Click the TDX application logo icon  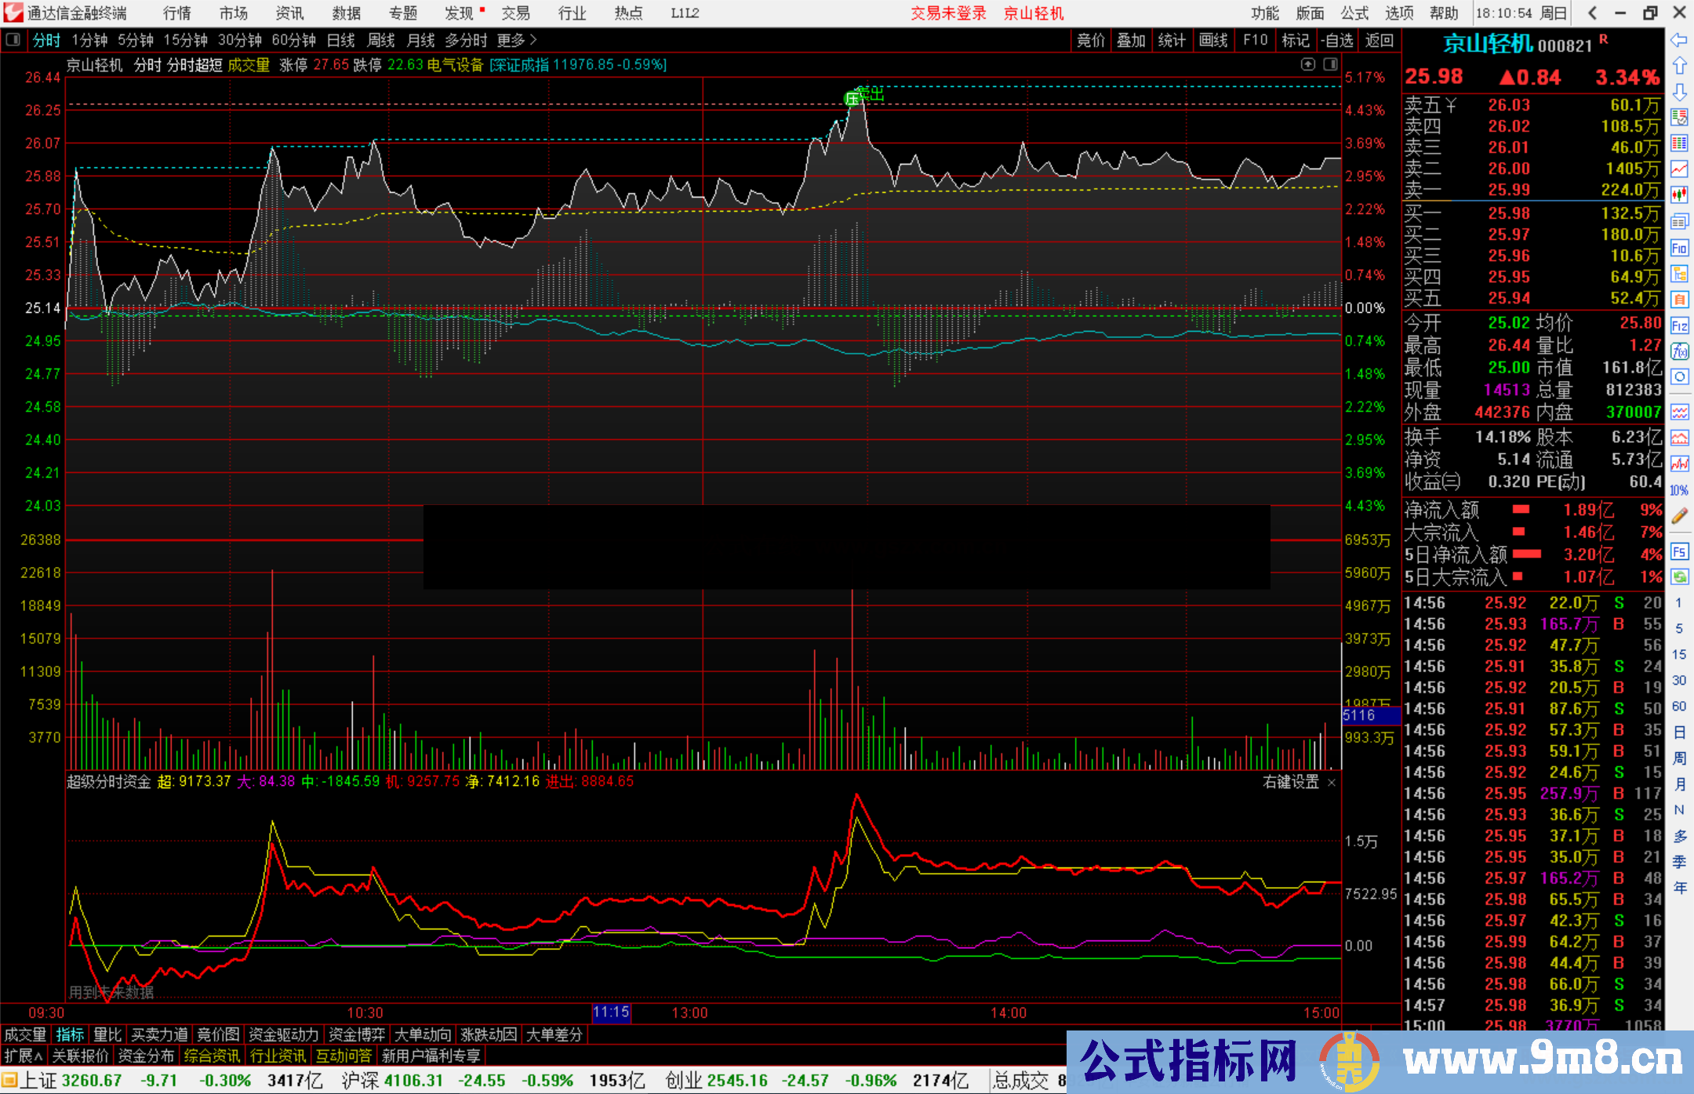[x=13, y=13]
